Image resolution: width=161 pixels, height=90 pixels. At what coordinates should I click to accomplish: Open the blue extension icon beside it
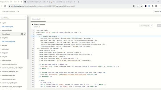point(149,6)
